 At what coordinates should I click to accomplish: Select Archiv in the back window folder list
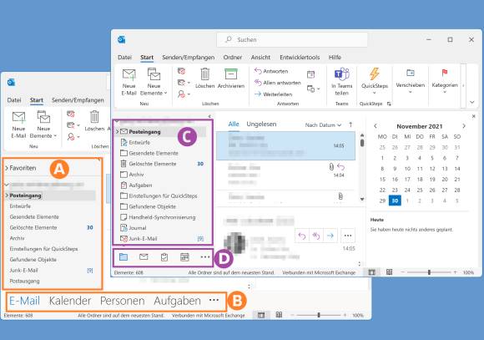(x=17, y=238)
